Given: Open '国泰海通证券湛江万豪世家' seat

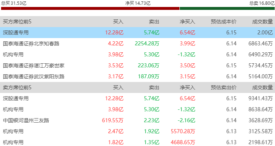Looking at the screenshot, I should tap(34, 65).
